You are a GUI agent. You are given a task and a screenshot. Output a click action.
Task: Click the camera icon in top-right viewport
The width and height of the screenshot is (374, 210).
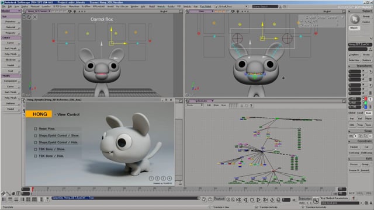[x=233, y=11]
